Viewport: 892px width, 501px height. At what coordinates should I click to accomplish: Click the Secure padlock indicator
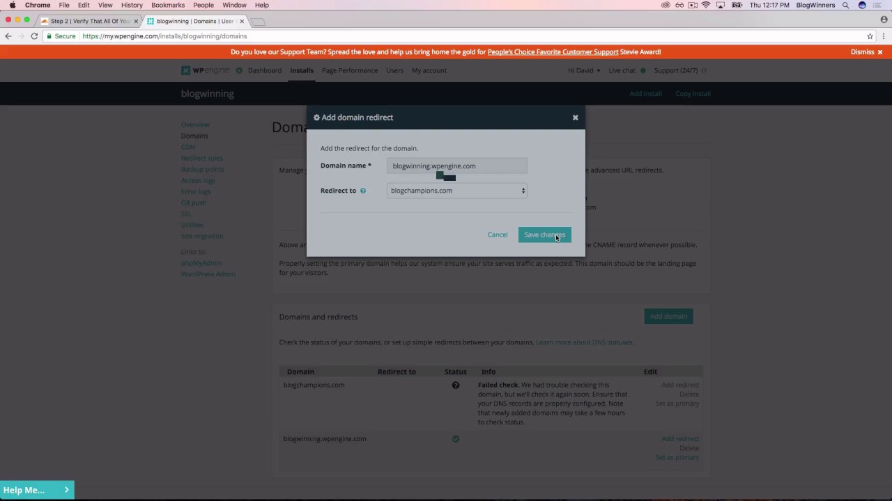pyautogui.click(x=61, y=36)
